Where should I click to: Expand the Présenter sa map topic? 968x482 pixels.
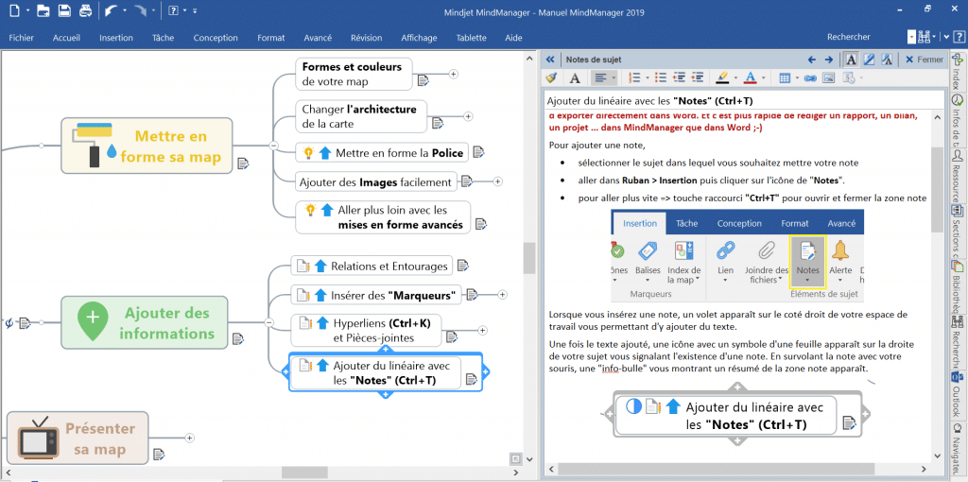(x=189, y=438)
